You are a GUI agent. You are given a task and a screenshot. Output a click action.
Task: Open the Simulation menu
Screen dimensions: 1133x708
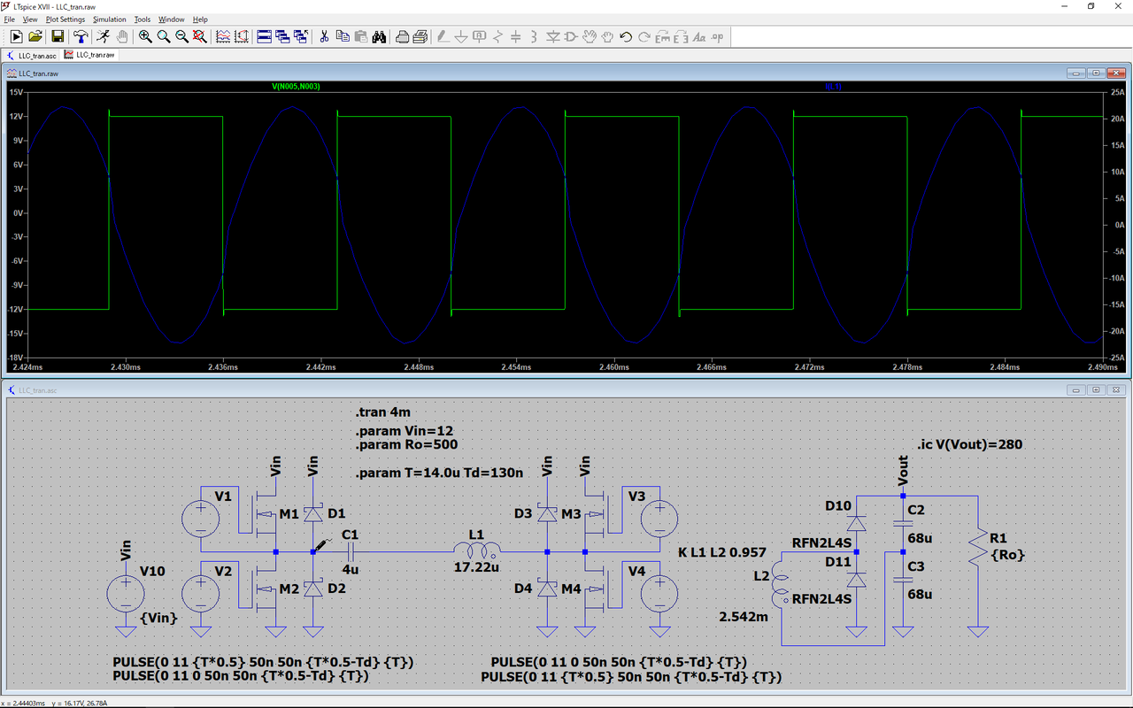(110, 19)
